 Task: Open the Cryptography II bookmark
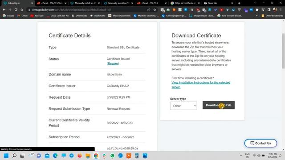point(174,16)
